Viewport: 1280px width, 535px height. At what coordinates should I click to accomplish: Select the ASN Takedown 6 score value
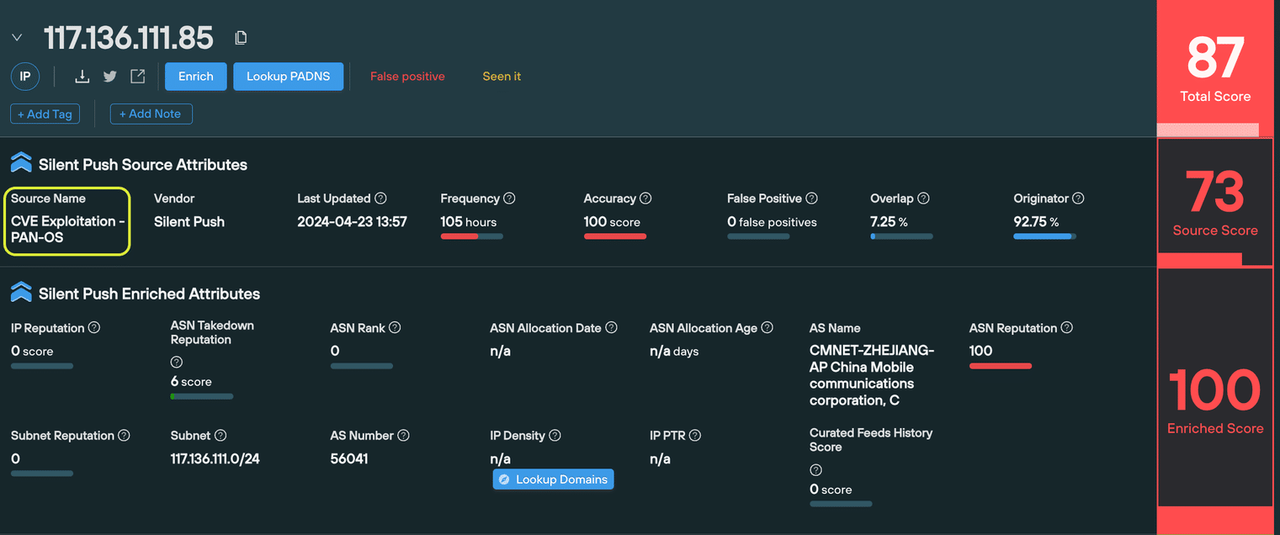click(x=191, y=382)
